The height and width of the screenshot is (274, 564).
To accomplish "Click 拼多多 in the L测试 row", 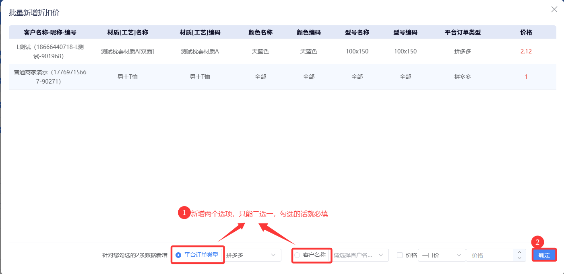I will click(x=463, y=51).
